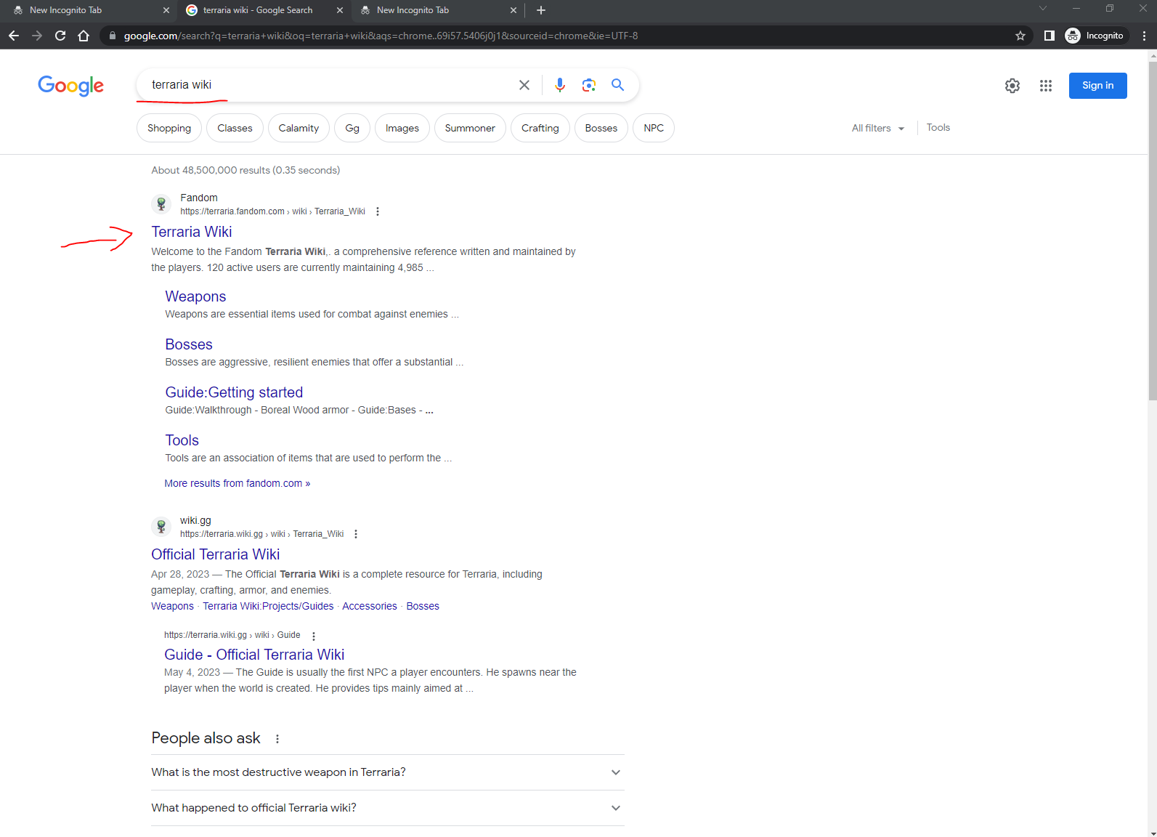
Task: Open the Google apps grid
Action: (x=1046, y=86)
